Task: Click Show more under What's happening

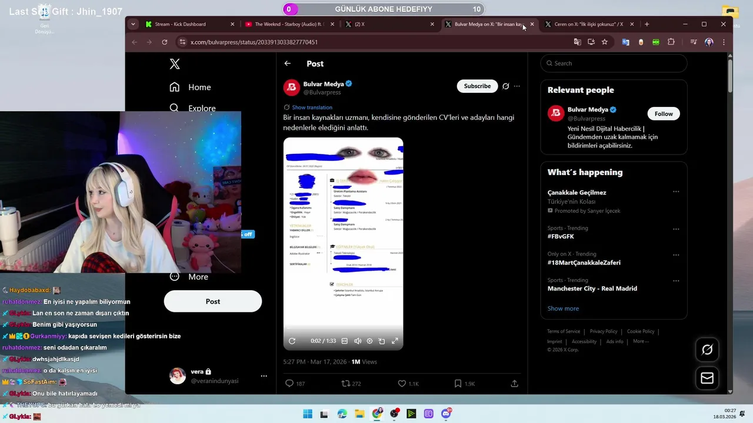Action: click(563, 308)
